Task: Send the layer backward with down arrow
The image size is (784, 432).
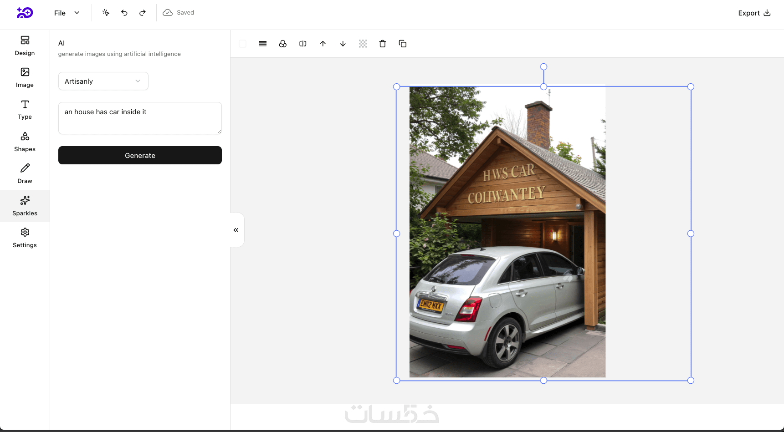Action: (x=343, y=44)
